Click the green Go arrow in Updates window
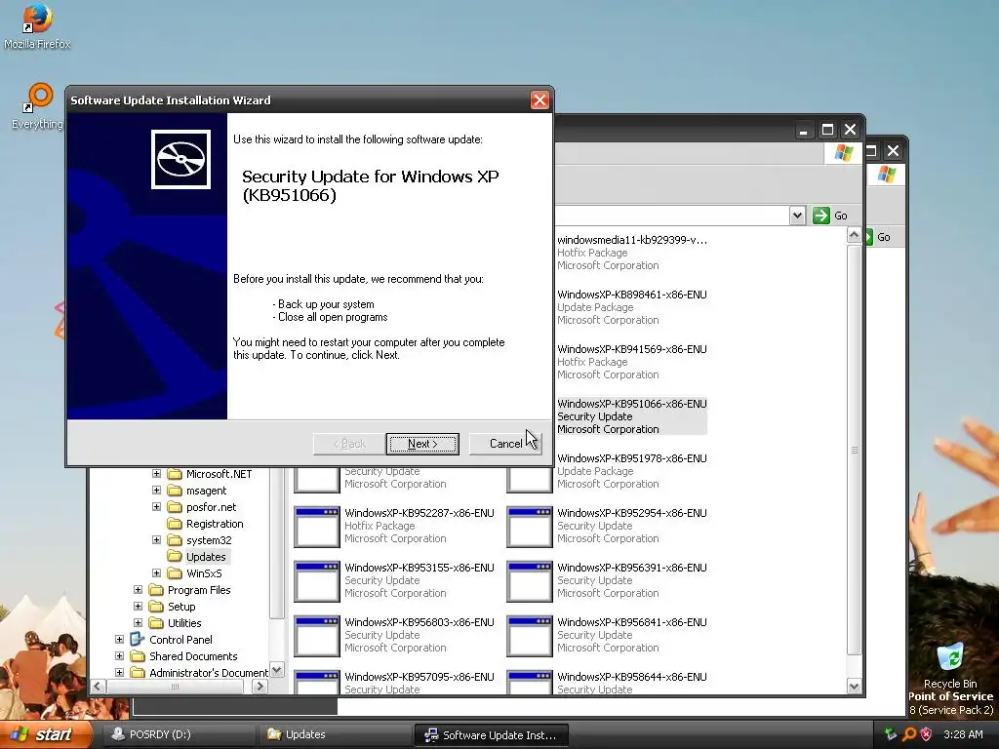 click(x=821, y=216)
